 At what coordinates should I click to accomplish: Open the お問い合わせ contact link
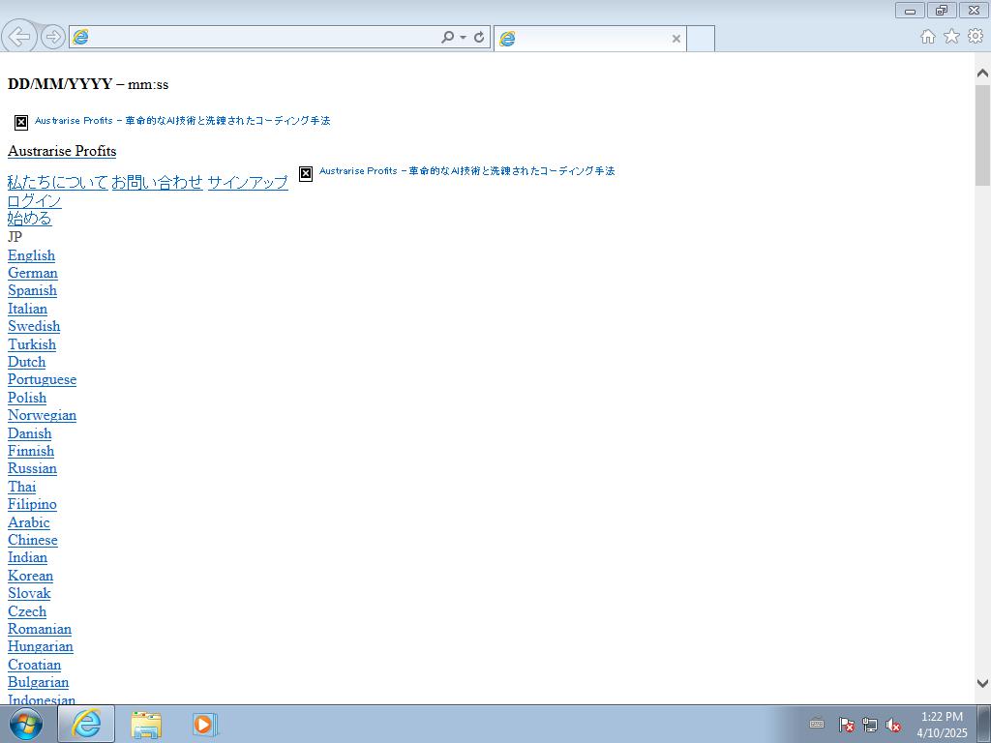pyautogui.click(x=158, y=183)
